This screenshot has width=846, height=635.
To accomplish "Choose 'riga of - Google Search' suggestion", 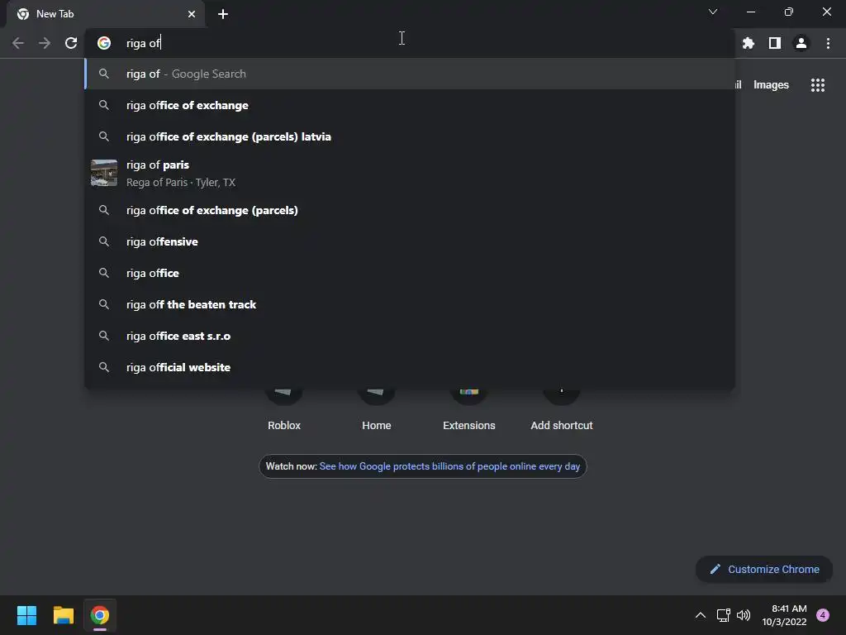I will (410, 74).
